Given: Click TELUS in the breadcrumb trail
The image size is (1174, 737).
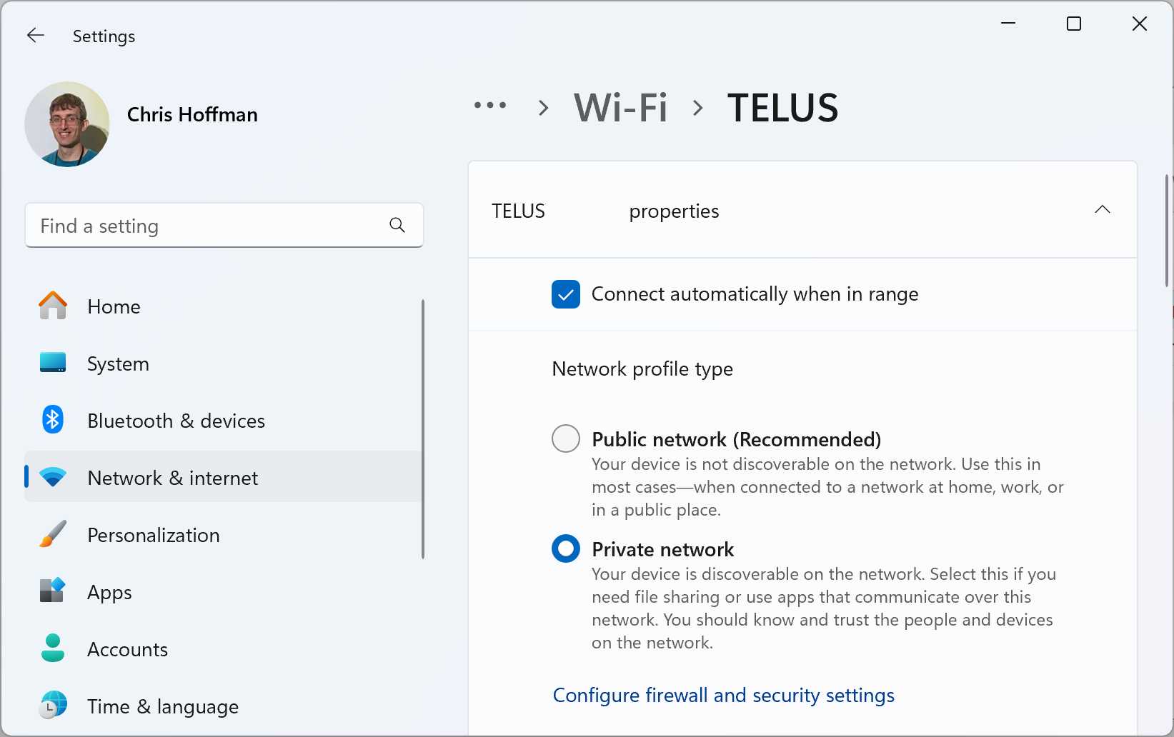Looking at the screenshot, I should [x=782, y=107].
